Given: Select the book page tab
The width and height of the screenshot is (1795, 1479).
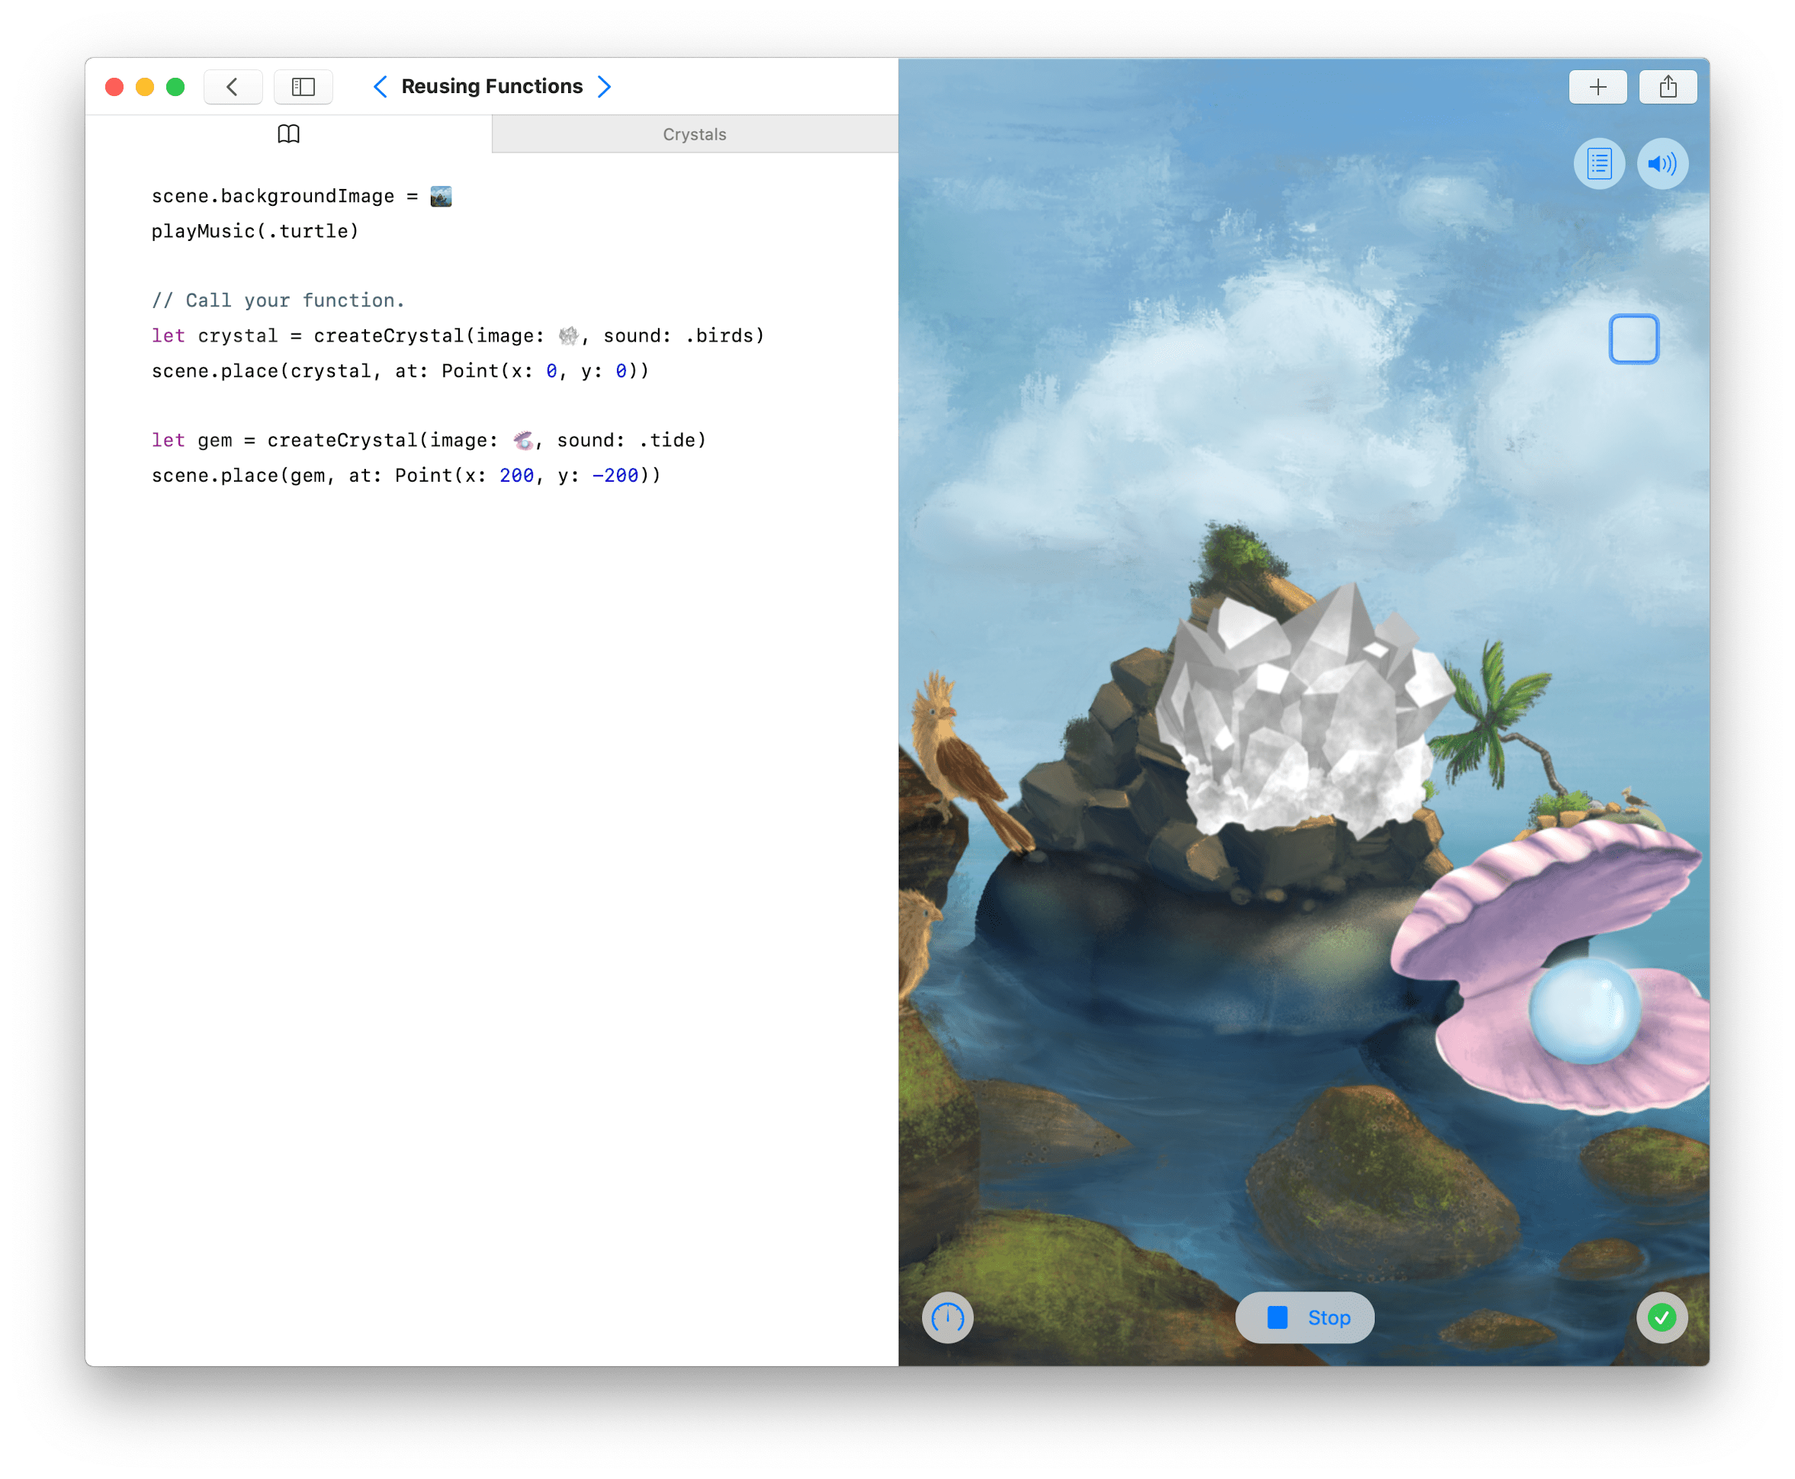Looking at the screenshot, I should pyautogui.click(x=289, y=133).
